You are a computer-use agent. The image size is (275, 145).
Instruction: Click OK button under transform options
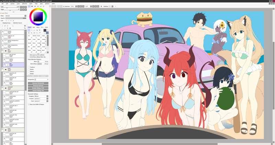coord(33,76)
